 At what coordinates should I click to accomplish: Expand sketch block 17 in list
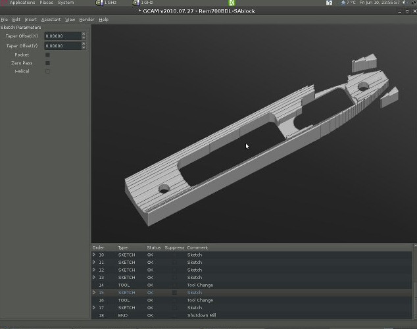click(94, 308)
